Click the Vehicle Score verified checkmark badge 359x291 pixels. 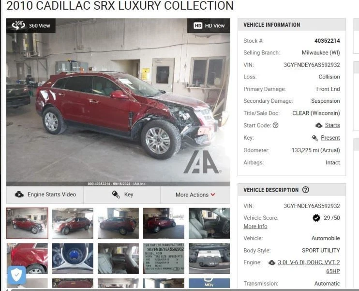[x=316, y=218]
